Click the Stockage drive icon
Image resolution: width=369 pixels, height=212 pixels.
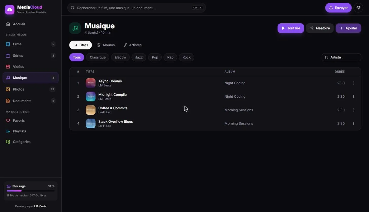tap(9, 186)
